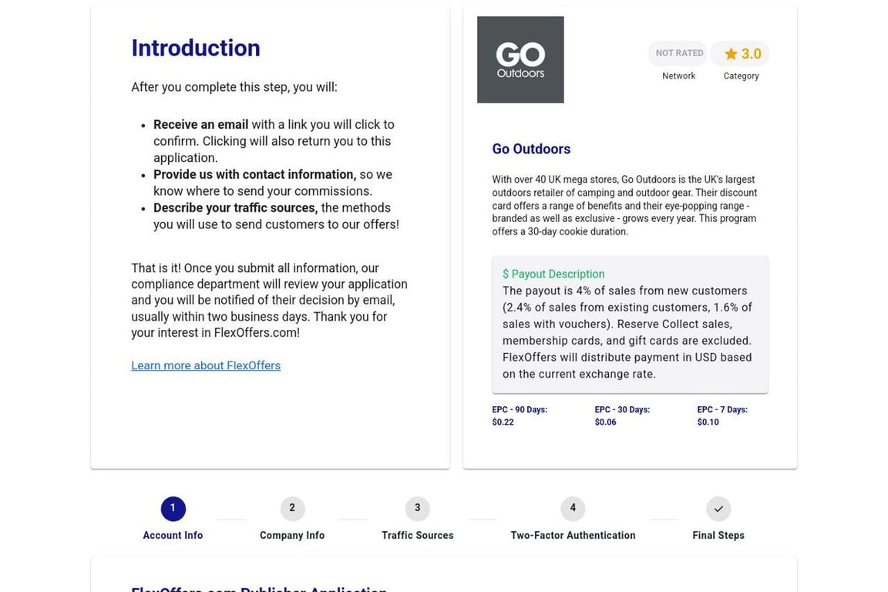
Task: Select step 2 circle for Company Info
Action: 292,509
